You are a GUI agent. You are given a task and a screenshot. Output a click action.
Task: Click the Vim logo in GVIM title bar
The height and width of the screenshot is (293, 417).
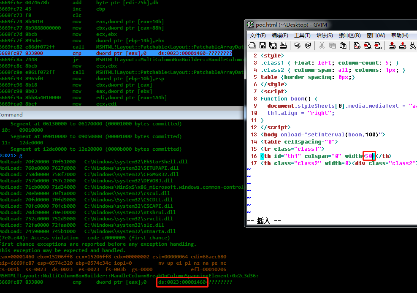250,25
